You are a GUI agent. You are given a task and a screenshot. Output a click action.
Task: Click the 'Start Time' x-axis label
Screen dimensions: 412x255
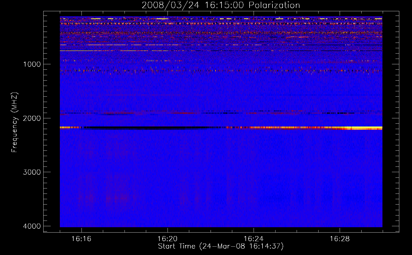pos(221,246)
